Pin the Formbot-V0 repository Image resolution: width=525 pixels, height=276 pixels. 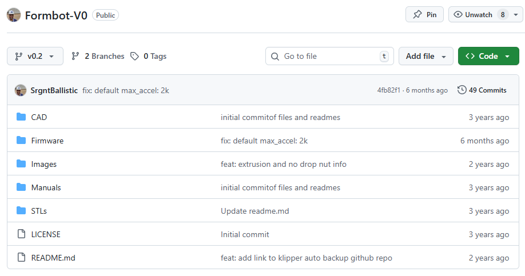424,14
